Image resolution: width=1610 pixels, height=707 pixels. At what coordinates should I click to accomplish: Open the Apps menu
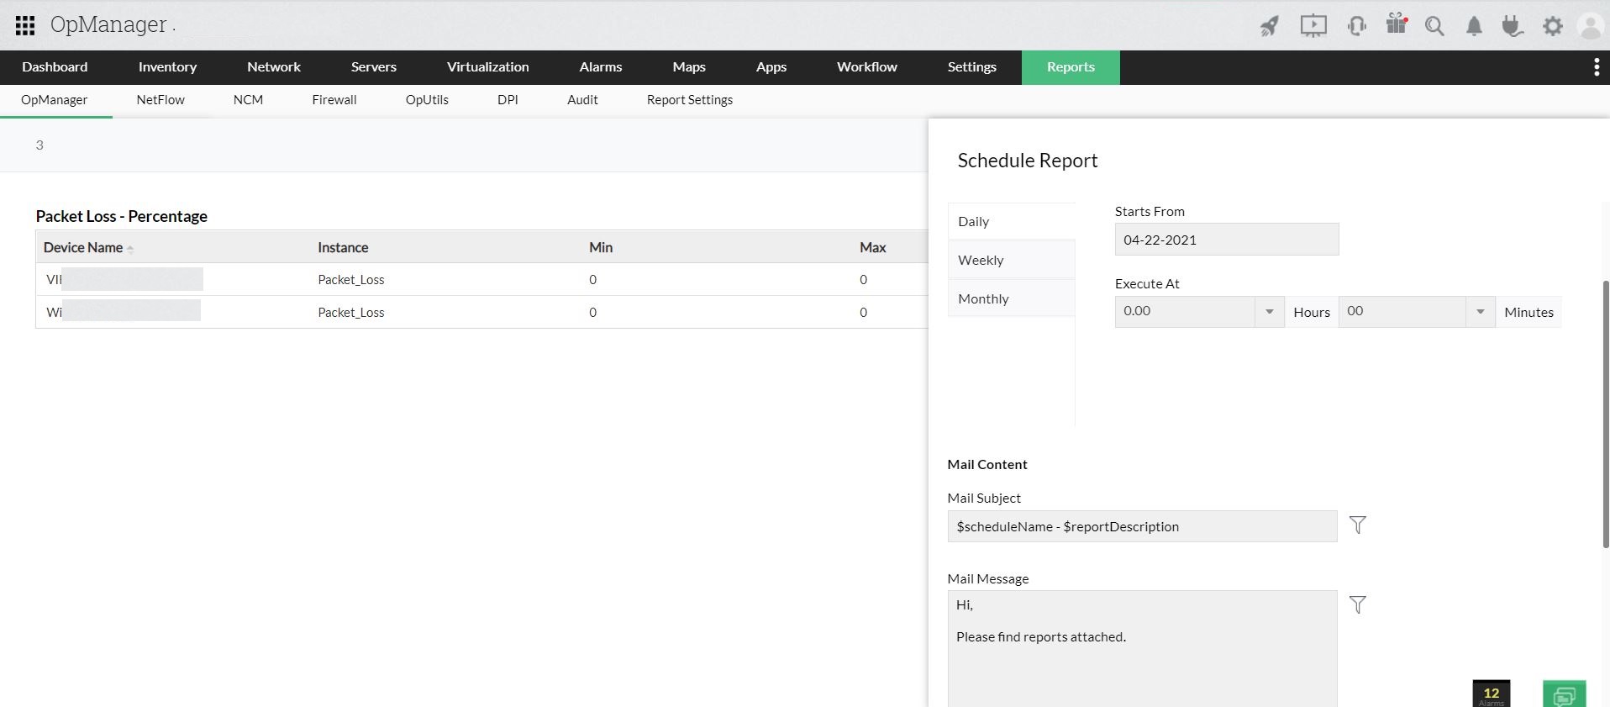click(x=771, y=67)
